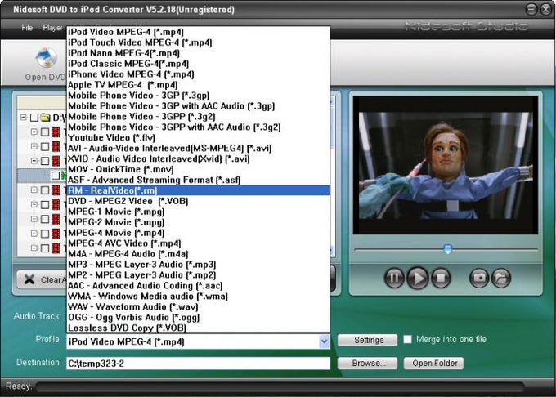Select Apple TV MPEG-4 profile
The height and width of the screenshot is (397, 556).
click(198, 85)
